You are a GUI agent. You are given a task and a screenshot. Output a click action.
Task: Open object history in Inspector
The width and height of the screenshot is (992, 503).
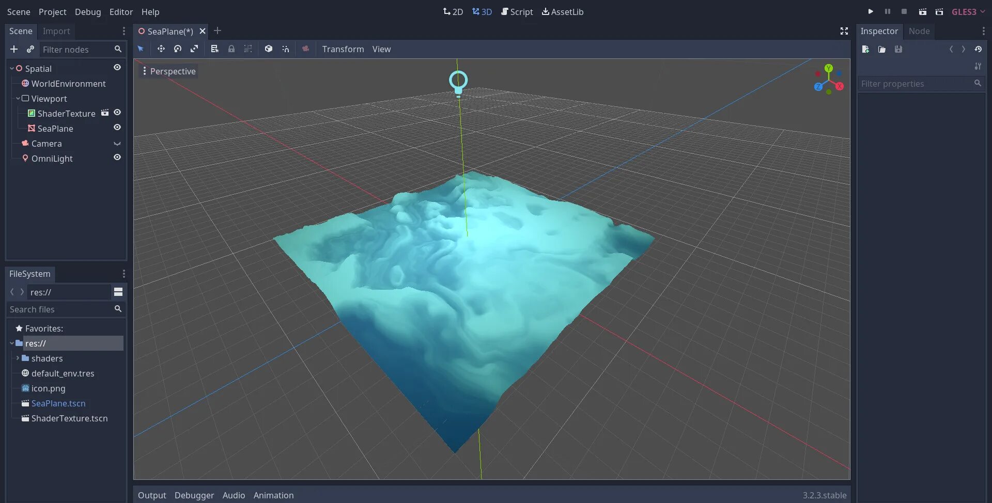click(978, 49)
